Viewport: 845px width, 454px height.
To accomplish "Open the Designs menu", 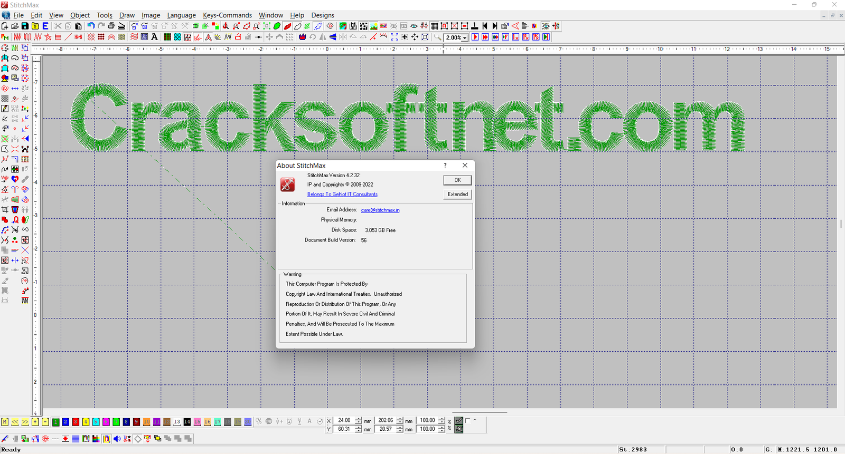I will pyautogui.click(x=322, y=15).
